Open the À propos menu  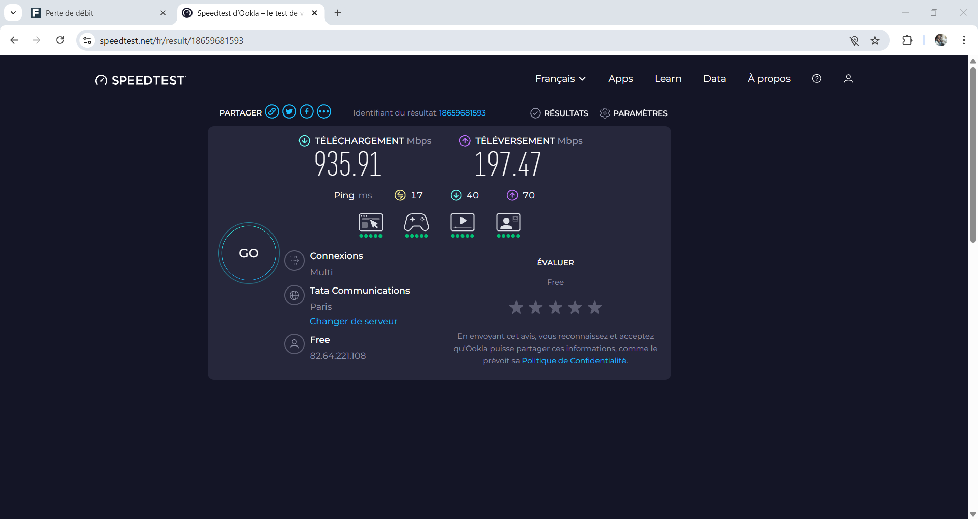point(769,79)
